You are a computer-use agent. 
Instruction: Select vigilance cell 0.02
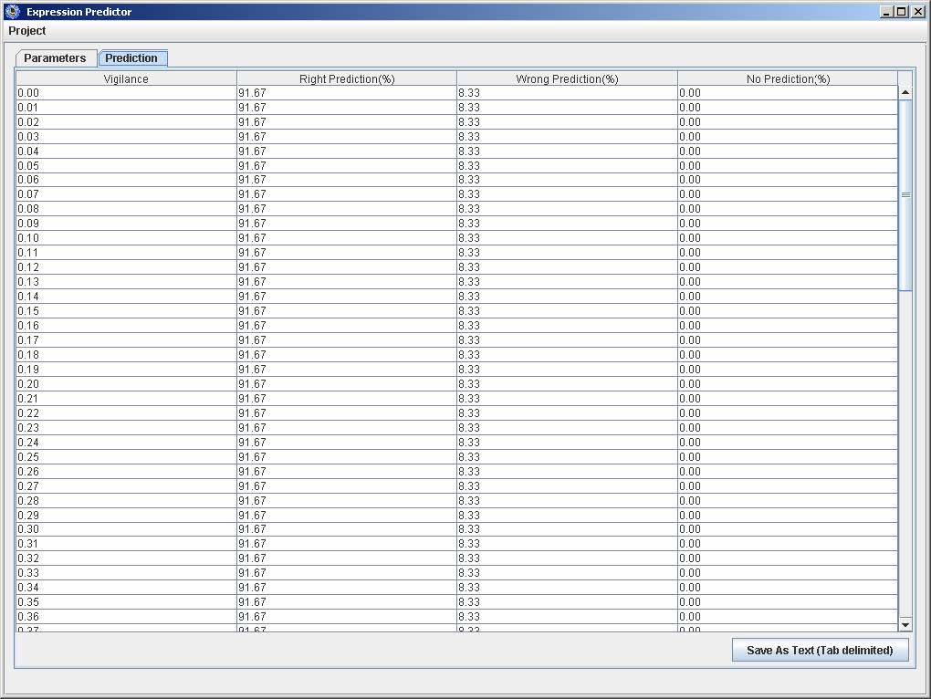(126, 122)
